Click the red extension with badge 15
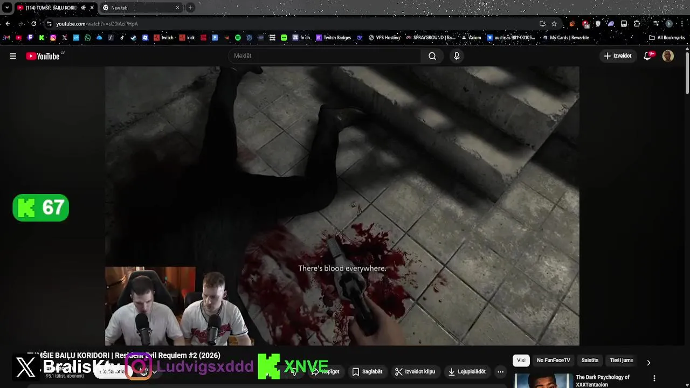Screen dimensions: 690x388 (x=585, y=24)
